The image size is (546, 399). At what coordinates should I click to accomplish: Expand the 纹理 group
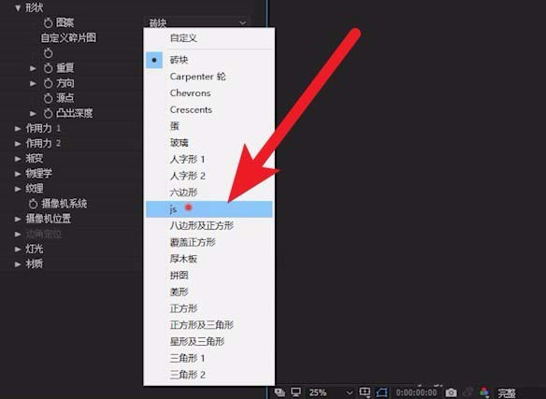(x=18, y=189)
